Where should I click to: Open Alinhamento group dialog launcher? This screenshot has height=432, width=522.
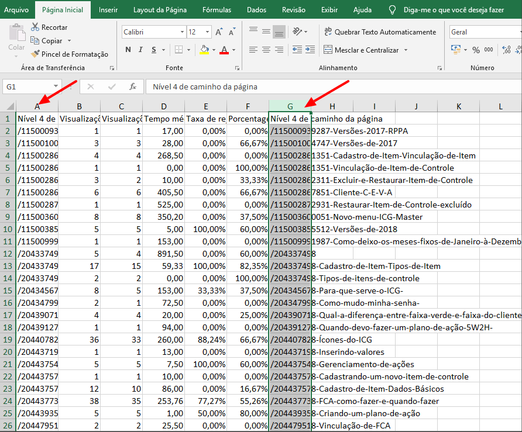[x=440, y=68]
